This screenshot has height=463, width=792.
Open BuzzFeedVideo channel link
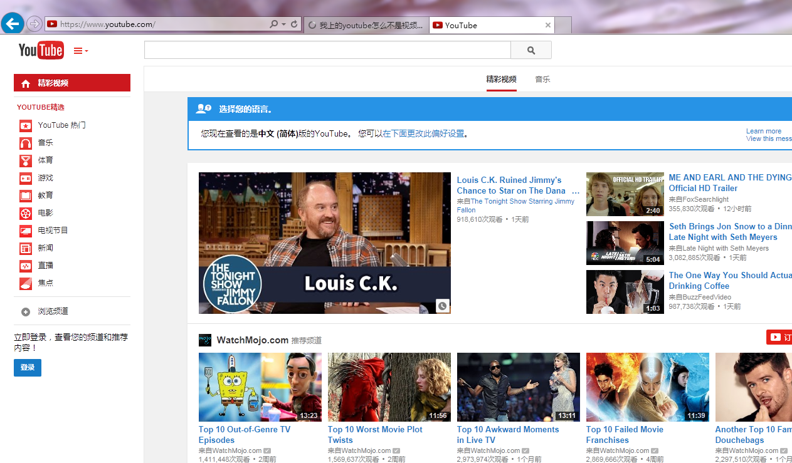pos(707,297)
